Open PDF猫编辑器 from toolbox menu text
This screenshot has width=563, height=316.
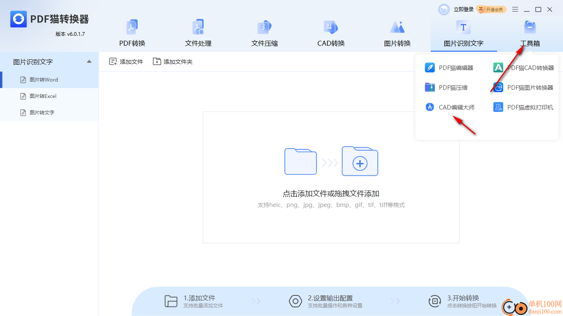(x=456, y=68)
